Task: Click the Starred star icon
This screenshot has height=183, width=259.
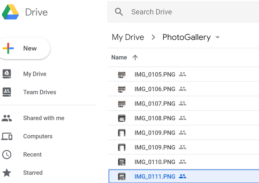Action: pyautogui.click(x=7, y=173)
